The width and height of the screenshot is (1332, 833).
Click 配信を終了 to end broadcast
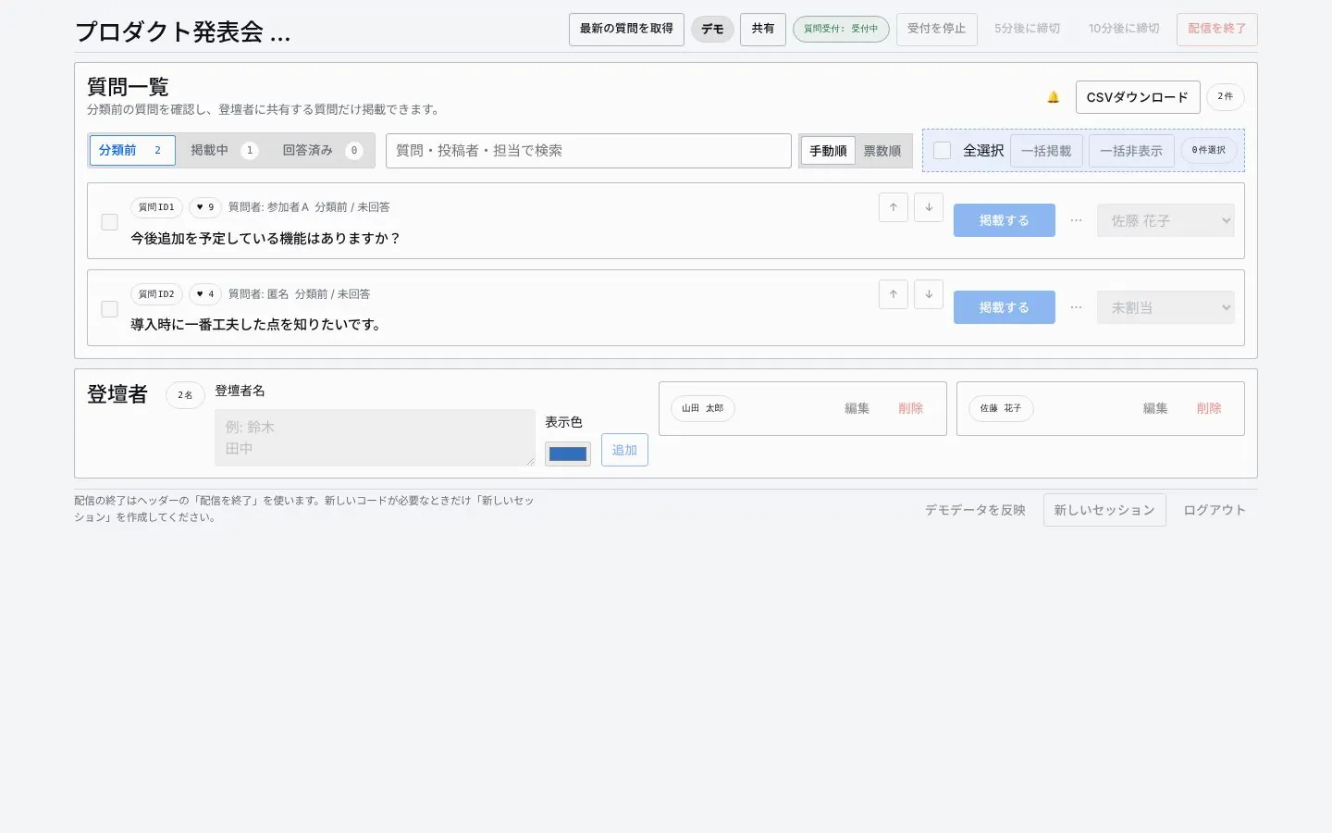(x=1217, y=29)
